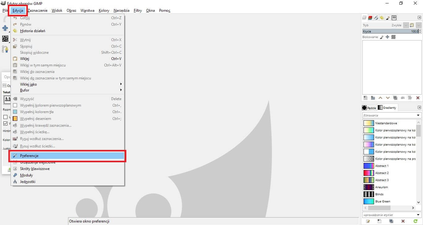
Task: Choose Historia działań menu entry
Action: 68,31
